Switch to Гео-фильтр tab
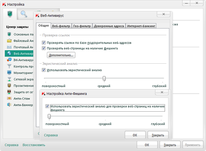The image size is (206, 151). (82, 26)
